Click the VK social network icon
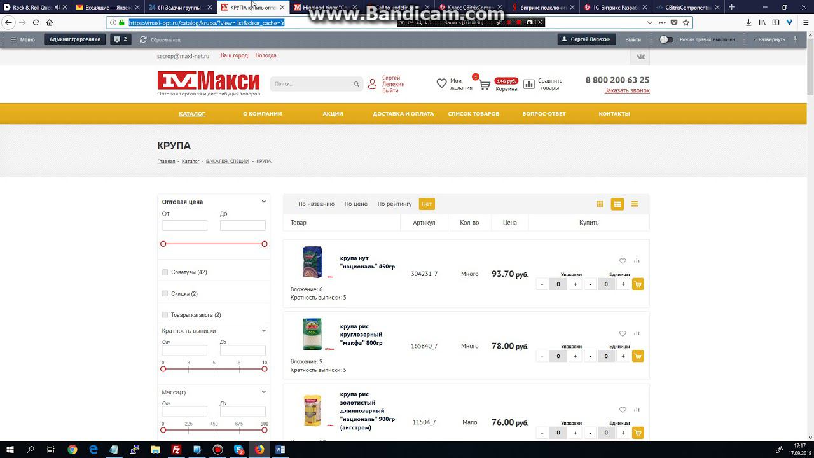 (640, 56)
